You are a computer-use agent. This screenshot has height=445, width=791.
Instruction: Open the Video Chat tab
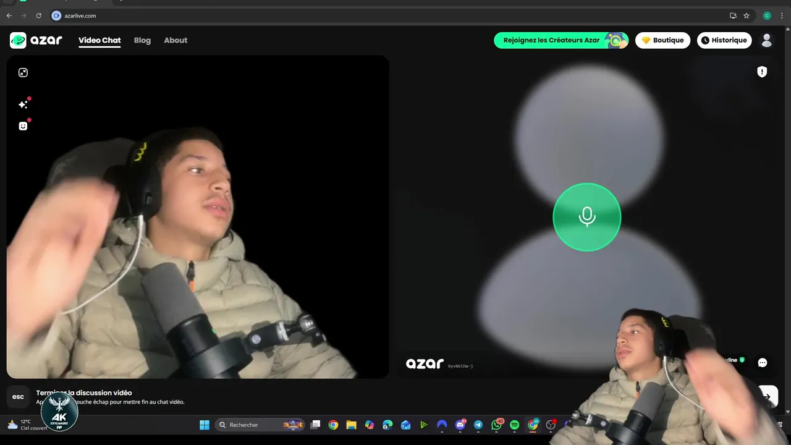coord(99,40)
